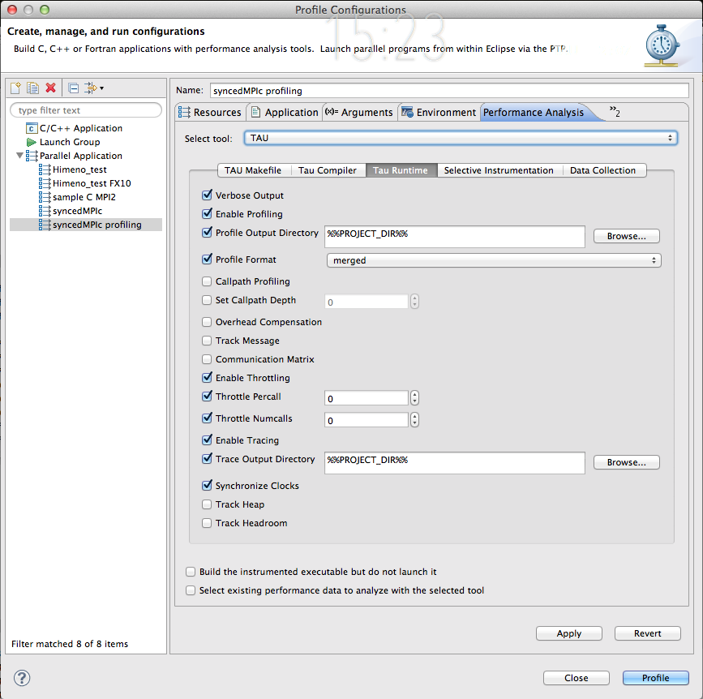Click Browse for Trace Output Directory
The image size is (703, 699).
626,462
